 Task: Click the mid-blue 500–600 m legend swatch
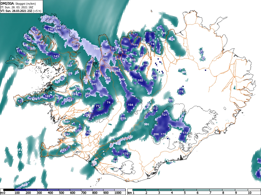(64, 190)
